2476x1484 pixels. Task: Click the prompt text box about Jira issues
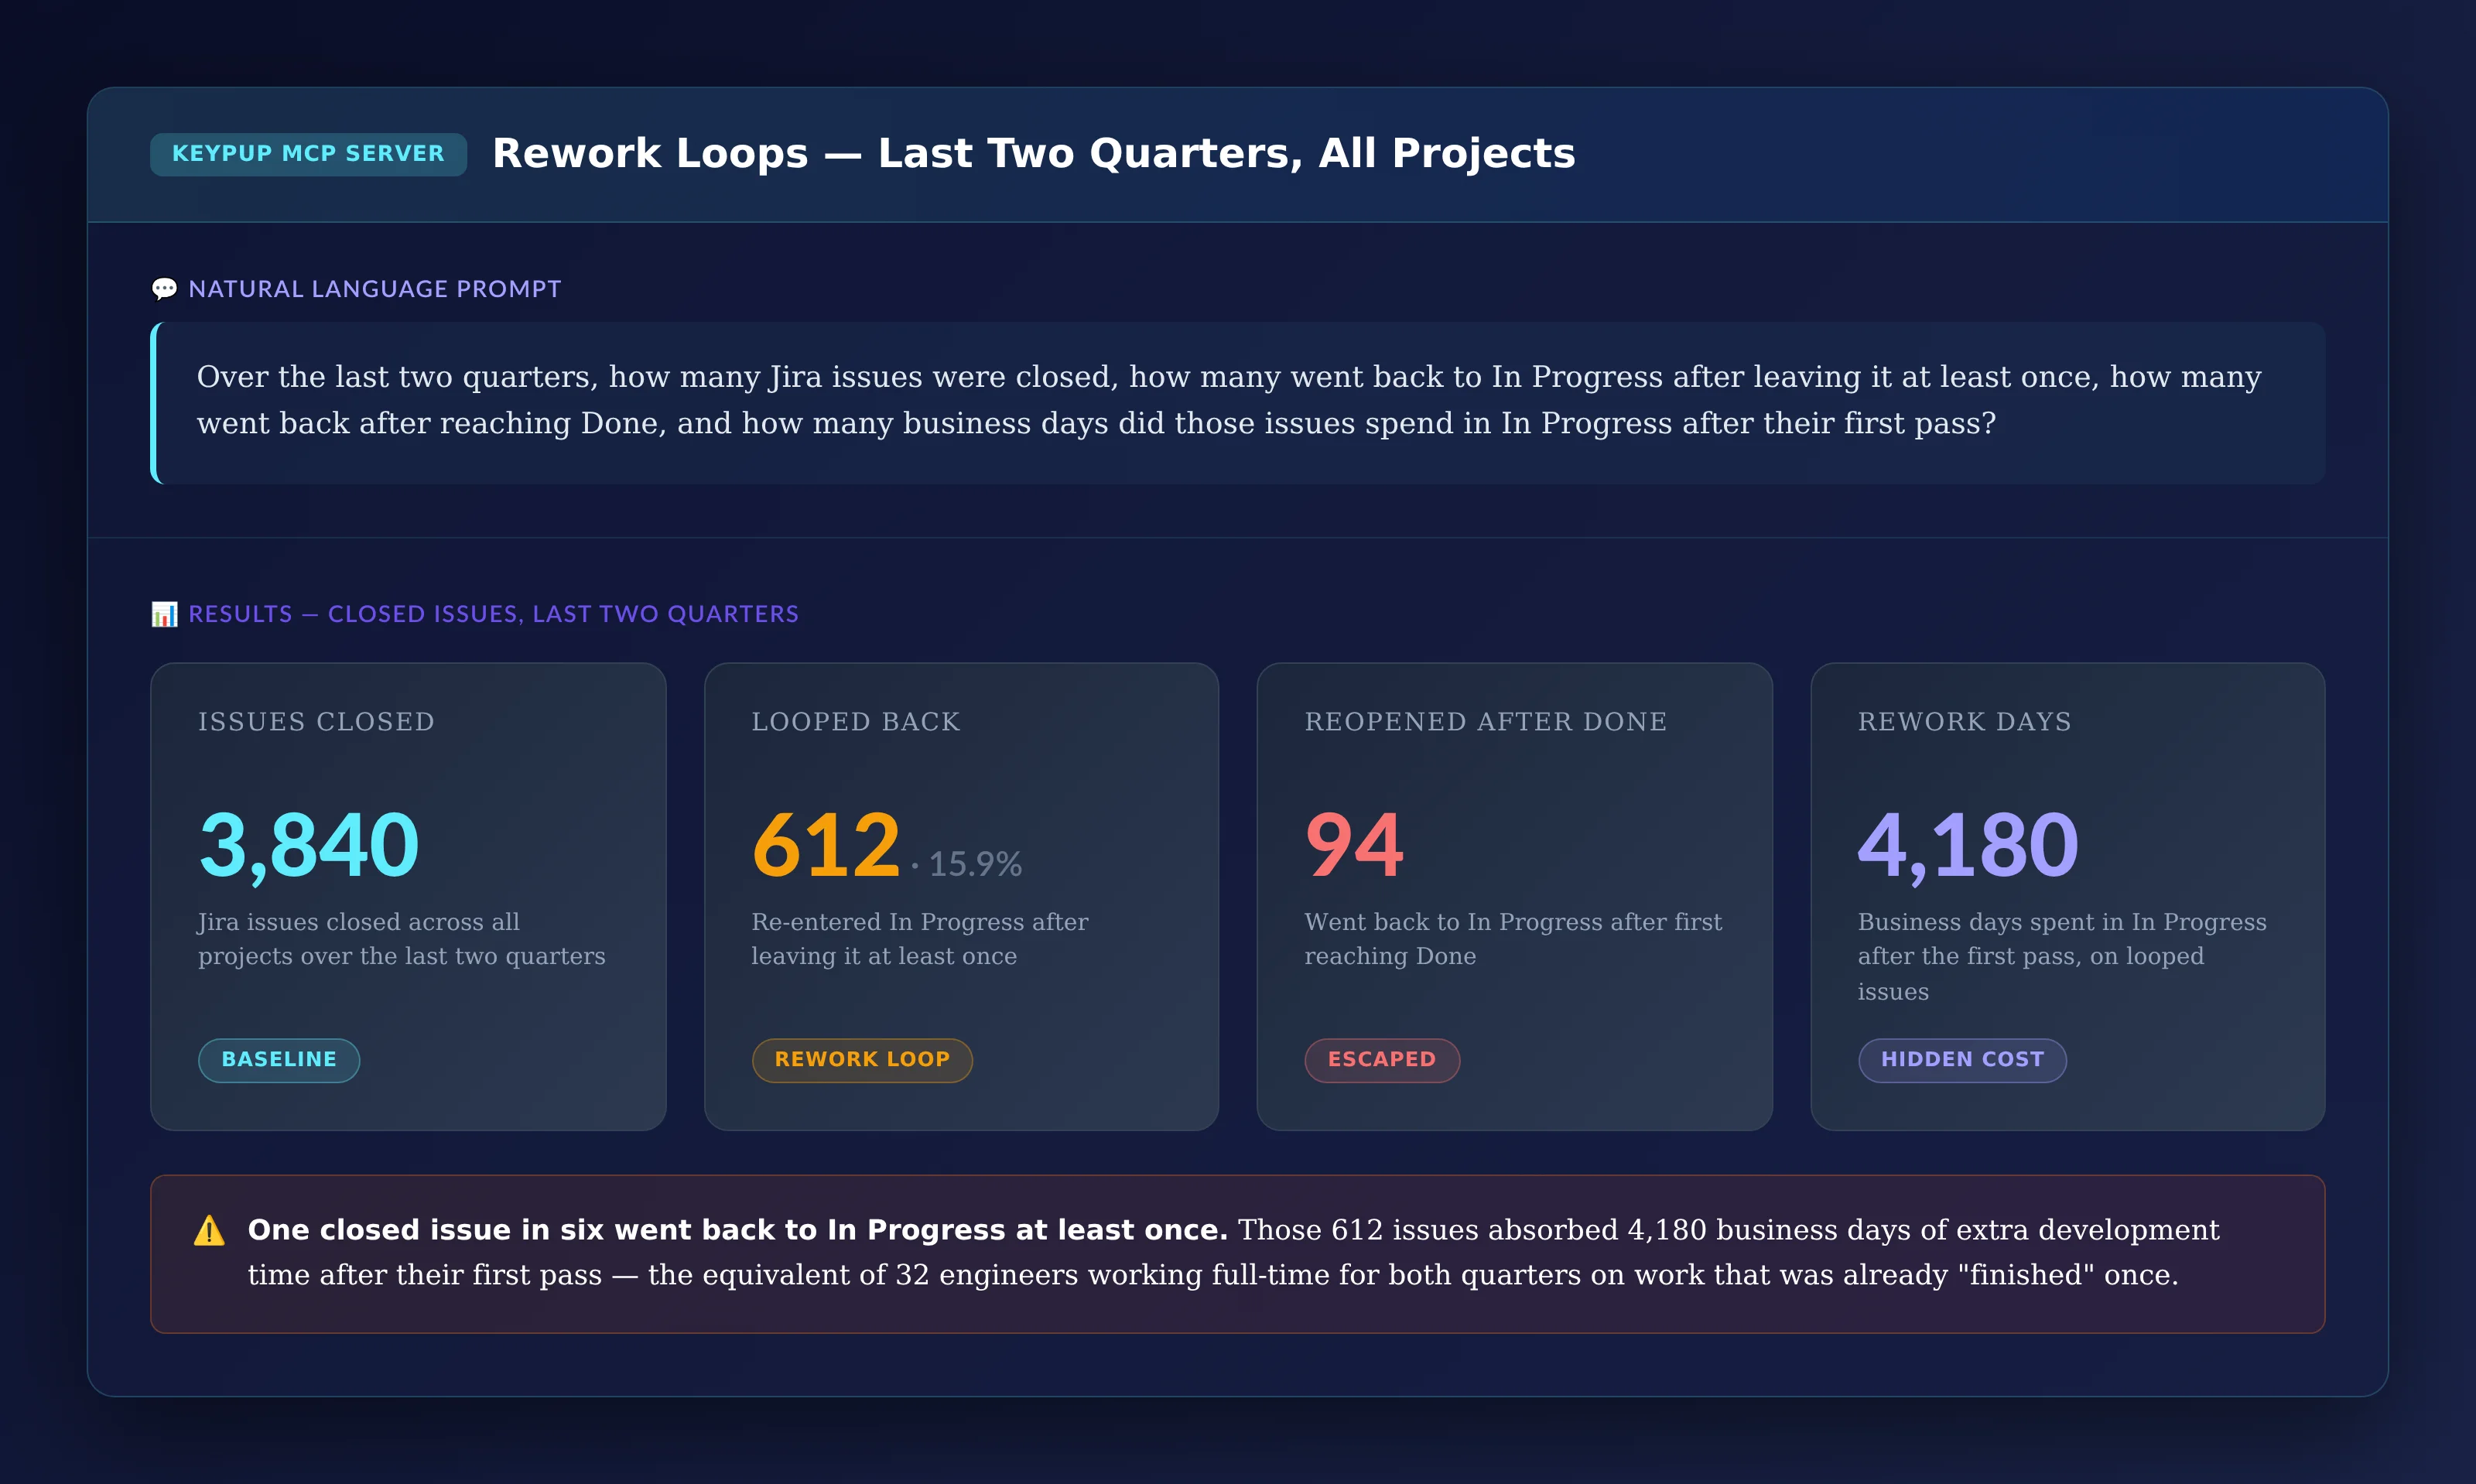pos(1238,403)
